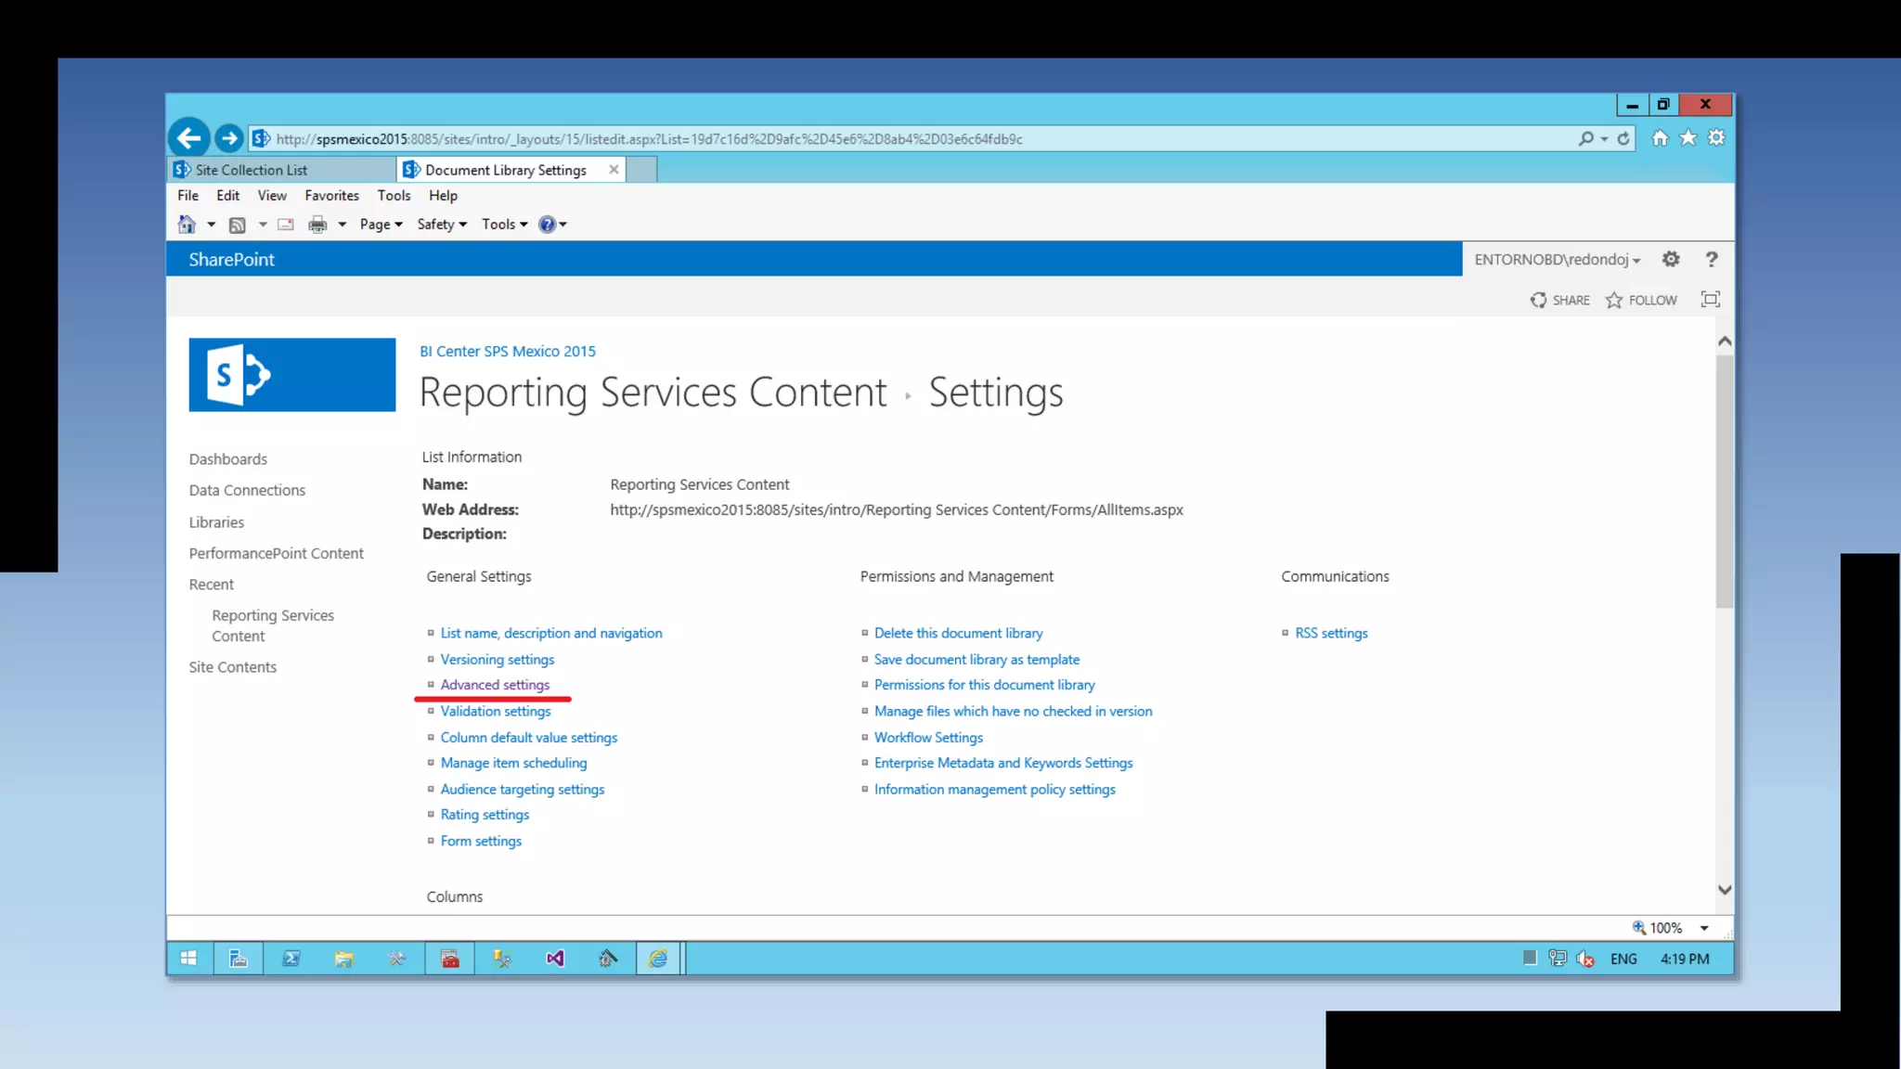
Task: Click the Share site icon
Action: pyautogui.click(x=1538, y=301)
